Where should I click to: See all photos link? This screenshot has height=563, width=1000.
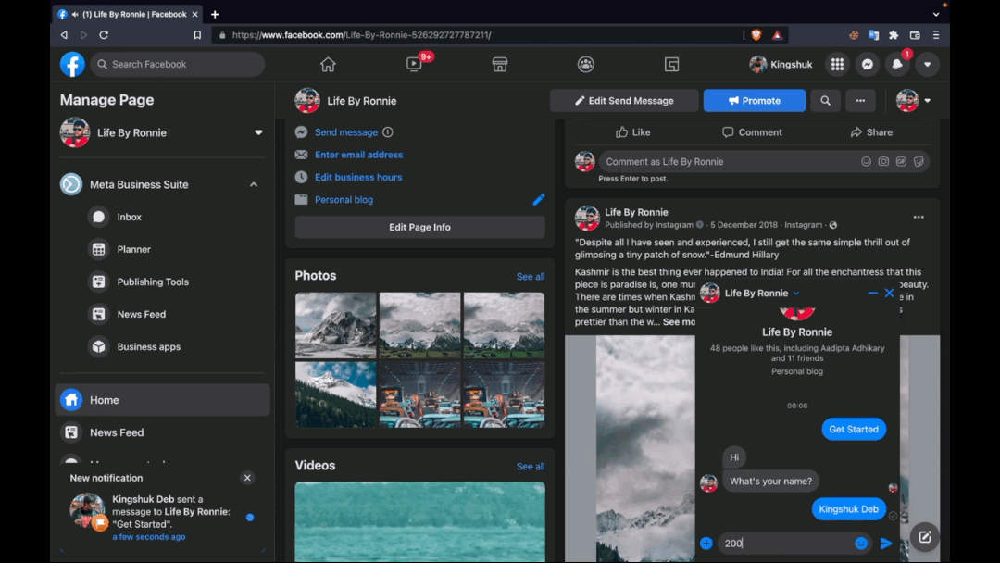click(530, 277)
